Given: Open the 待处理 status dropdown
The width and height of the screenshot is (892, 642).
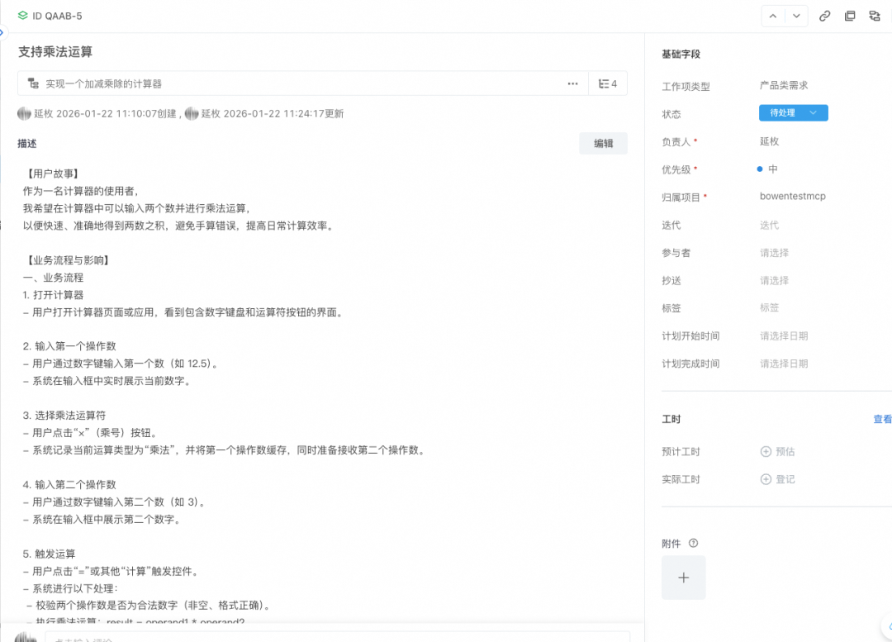Looking at the screenshot, I should tap(793, 112).
